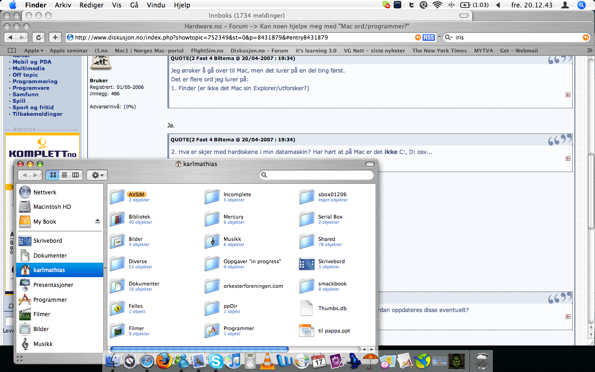The width and height of the screenshot is (595, 372).
Task: Open the Gå menu
Action: coord(134,5)
